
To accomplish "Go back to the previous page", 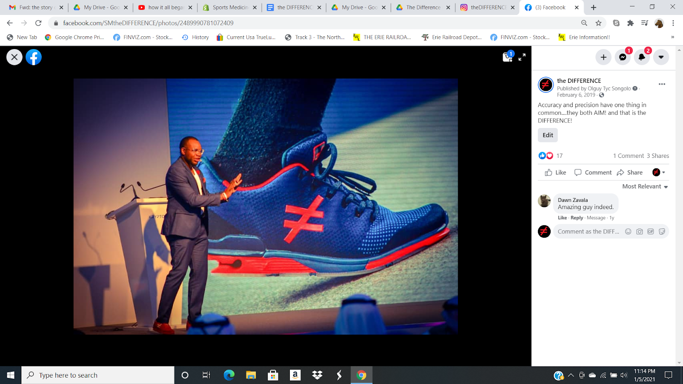I will 10,23.
